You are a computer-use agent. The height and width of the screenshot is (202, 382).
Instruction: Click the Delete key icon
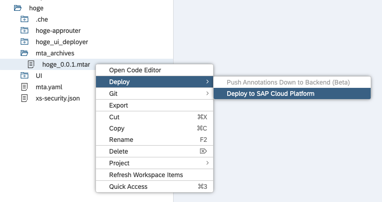pos(203,151)
